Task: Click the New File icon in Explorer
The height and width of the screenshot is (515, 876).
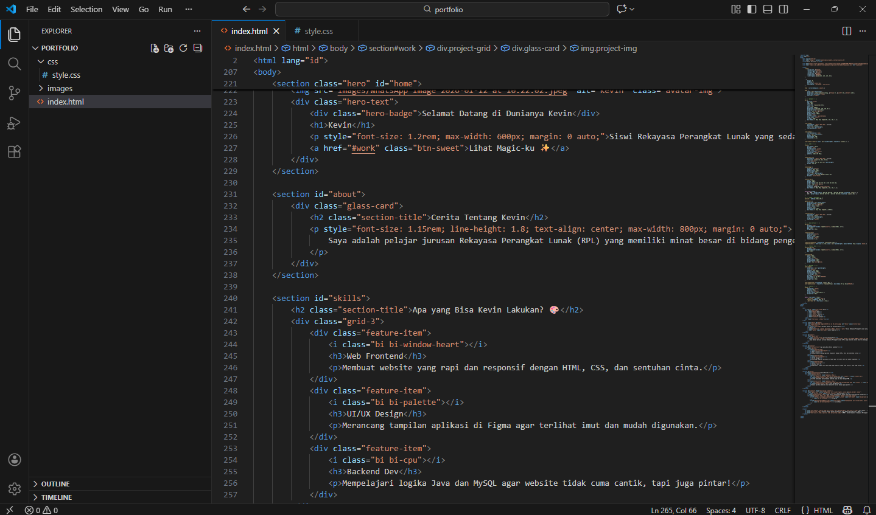Action: (x=155, y=48)
